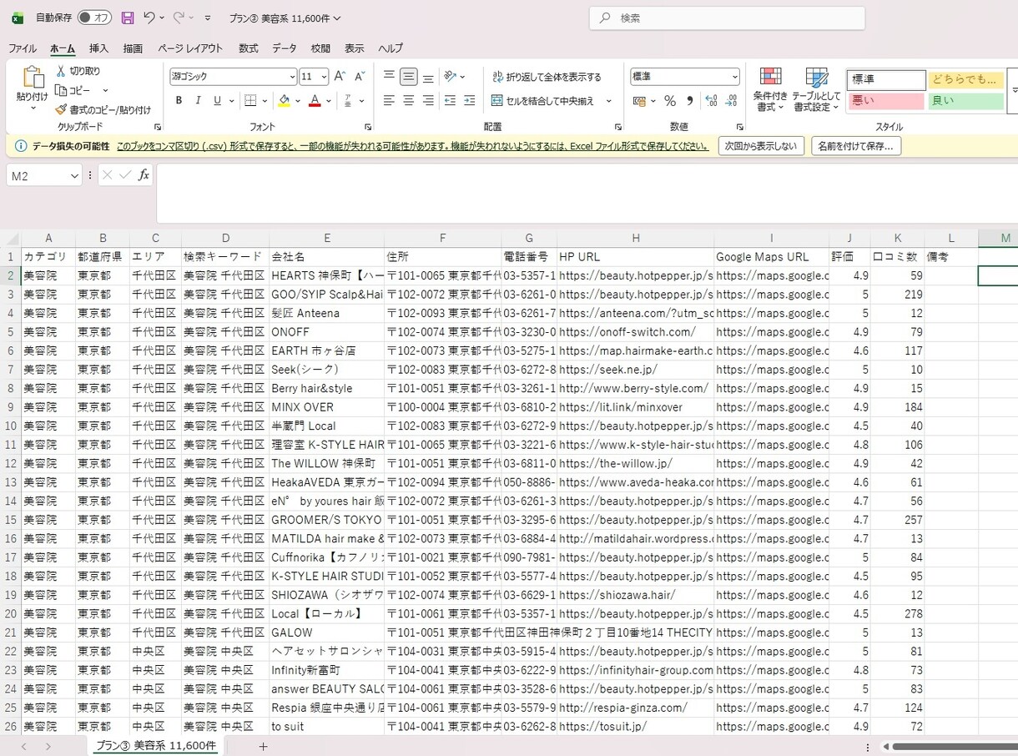Expand the Name Box dropdown
Viewport: 1018px width, 756px height.
point(75,175)
